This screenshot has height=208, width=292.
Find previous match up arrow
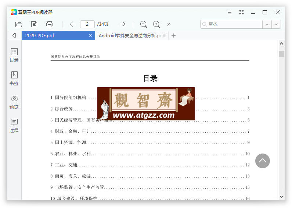267,24
